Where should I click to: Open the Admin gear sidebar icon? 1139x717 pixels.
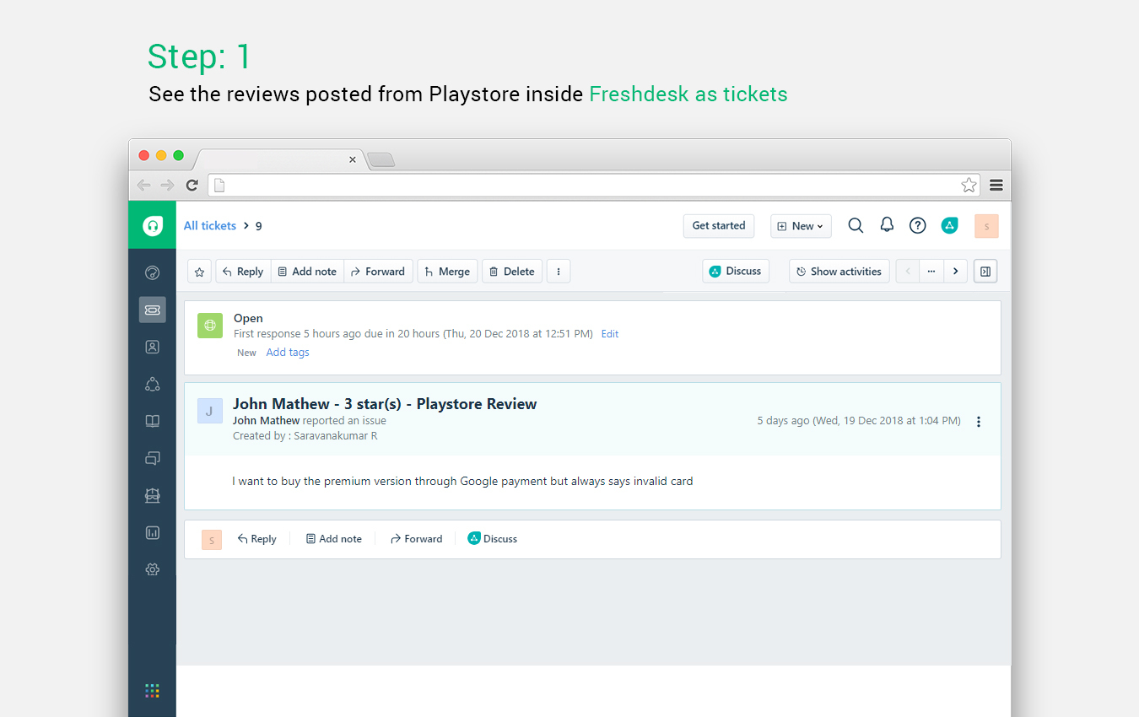tap(152, 569)
